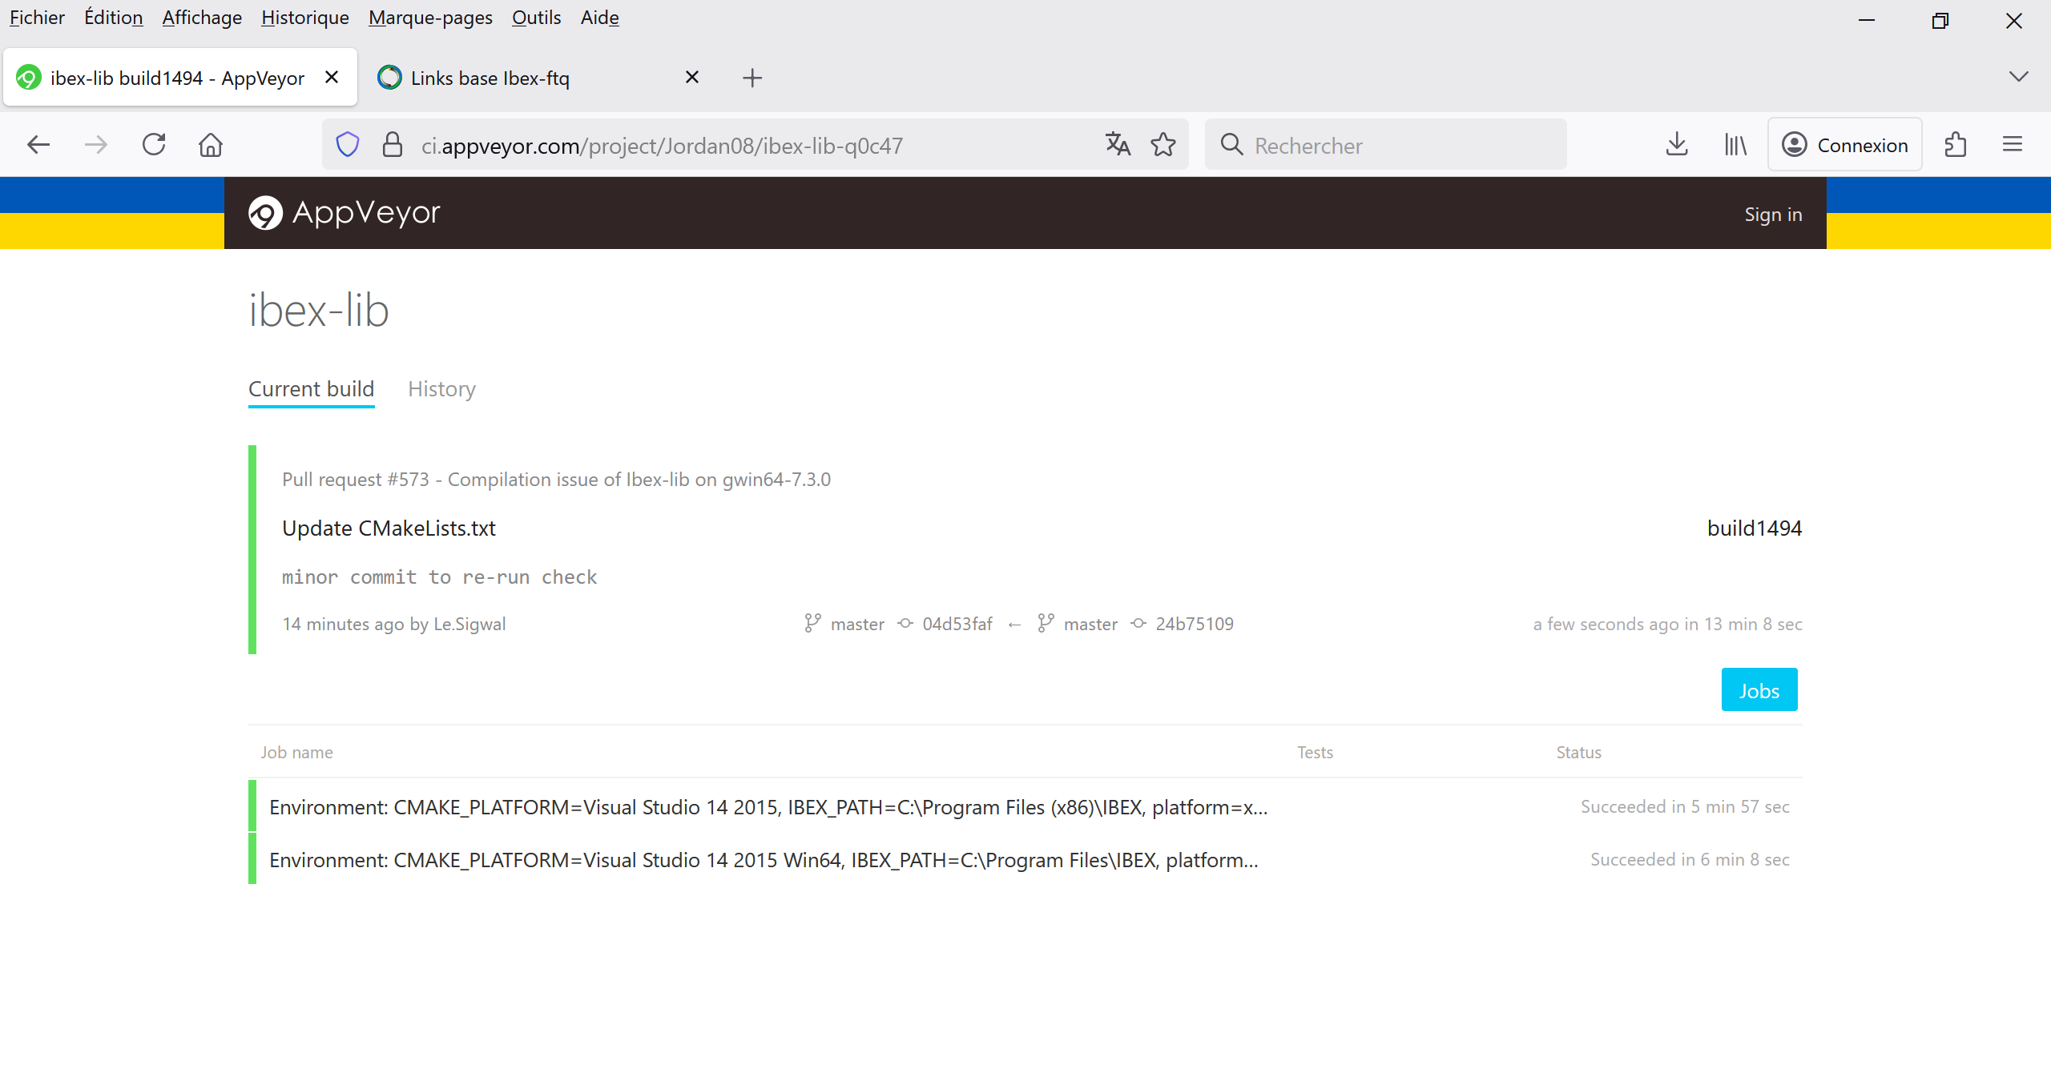
Task: Click the AppVeyor logo in the header
Action: (345, 213)
